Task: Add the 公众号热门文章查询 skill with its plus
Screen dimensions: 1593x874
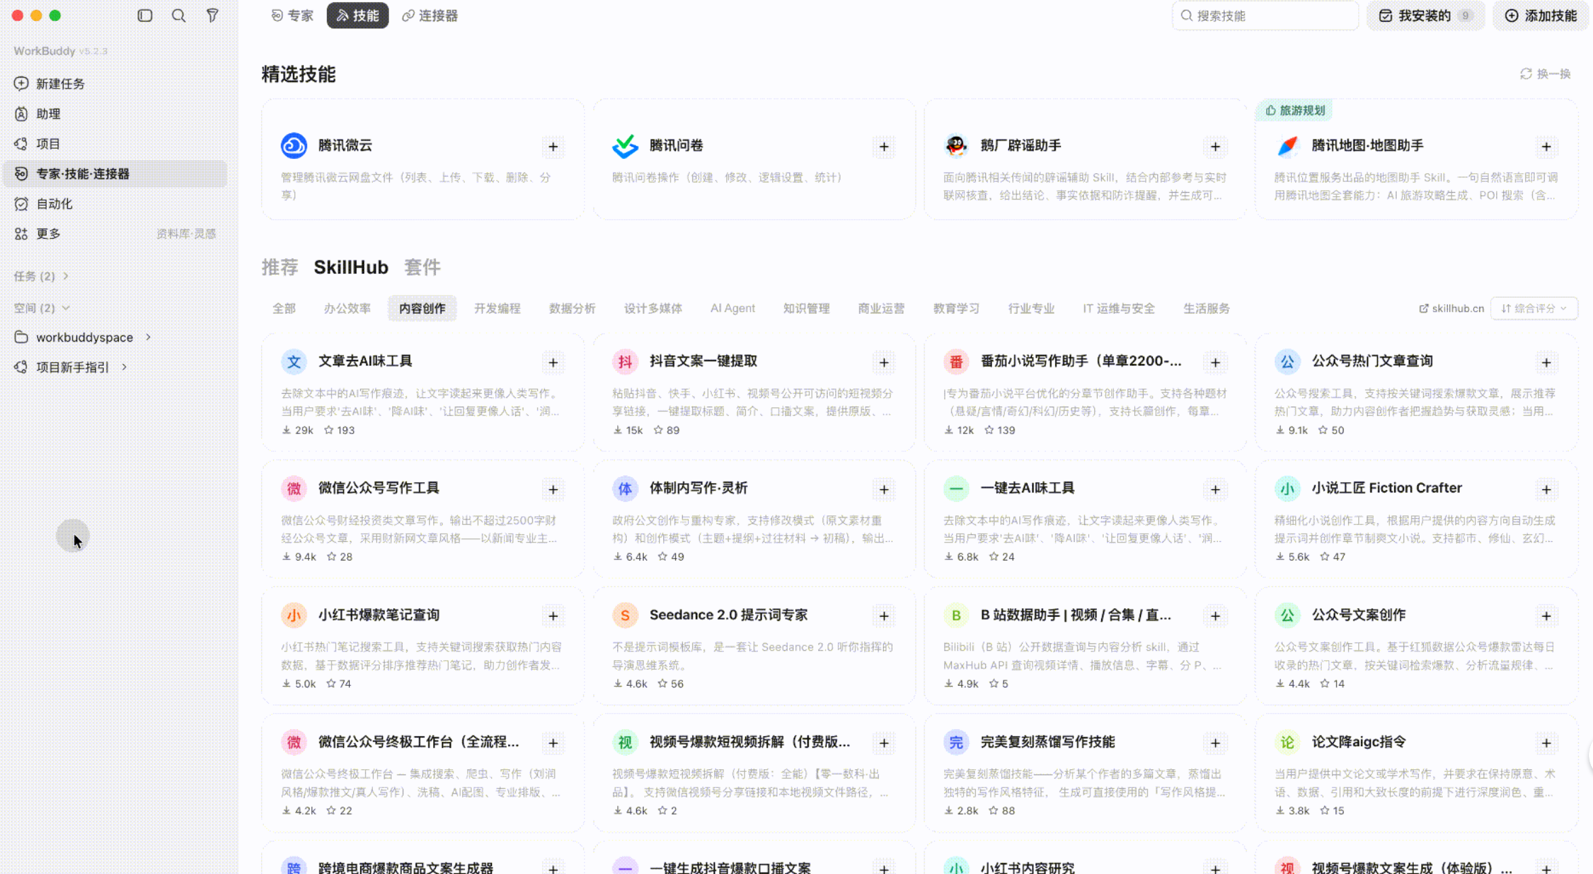Action: click(1546, 363)
